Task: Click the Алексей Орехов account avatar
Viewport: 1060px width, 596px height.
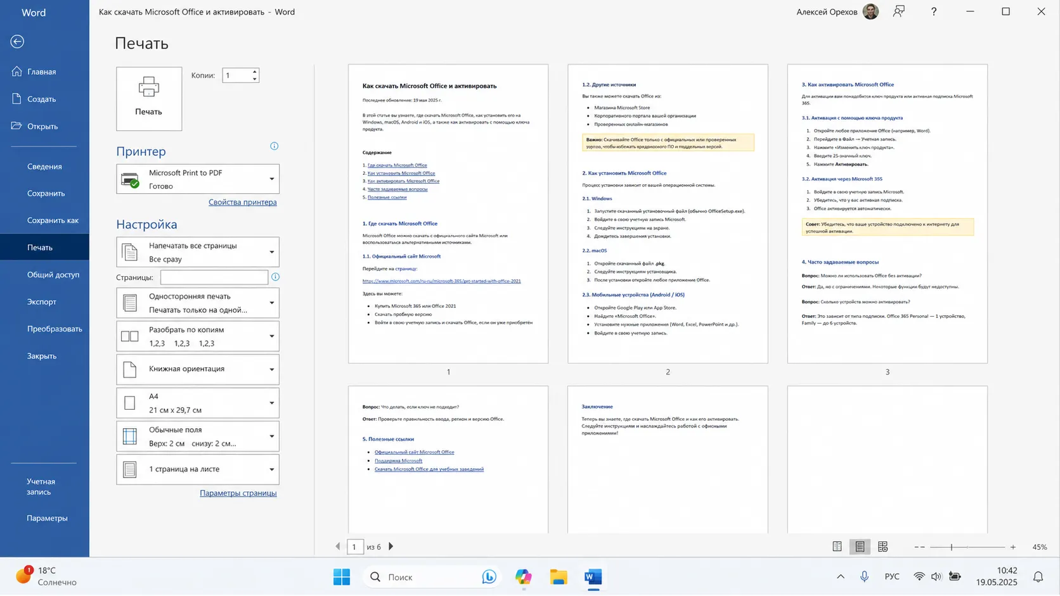Action: coord(870,11)
